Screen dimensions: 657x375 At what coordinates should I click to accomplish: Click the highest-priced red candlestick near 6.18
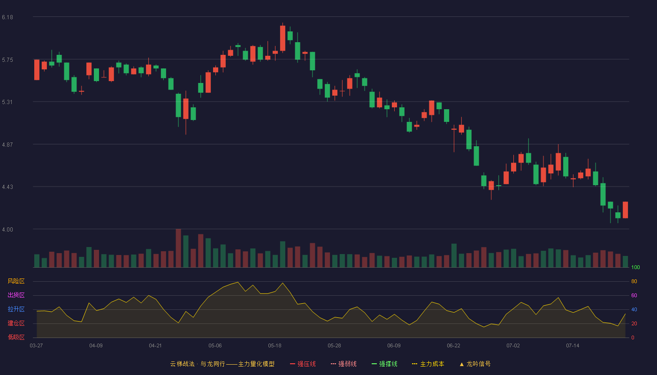point(283,38)
